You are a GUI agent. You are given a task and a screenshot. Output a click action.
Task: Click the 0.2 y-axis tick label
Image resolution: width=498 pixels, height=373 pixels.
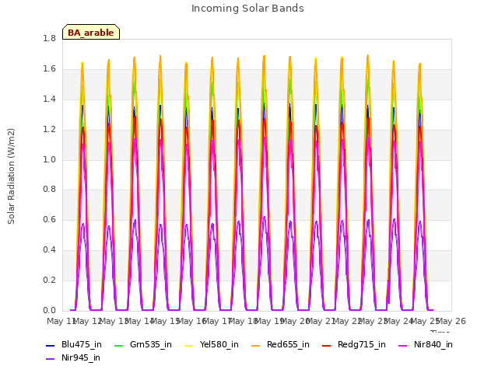49,280
